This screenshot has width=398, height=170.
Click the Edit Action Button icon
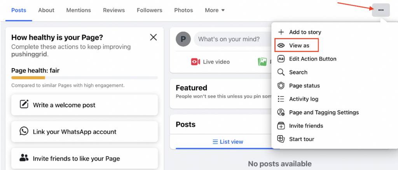pyautogui.click(x=281, y=59)
